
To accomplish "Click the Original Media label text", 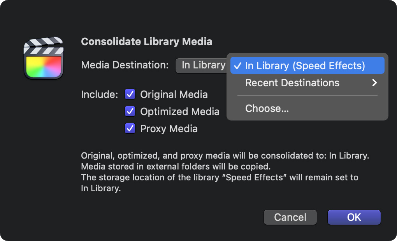I will [x=174, y=94].
